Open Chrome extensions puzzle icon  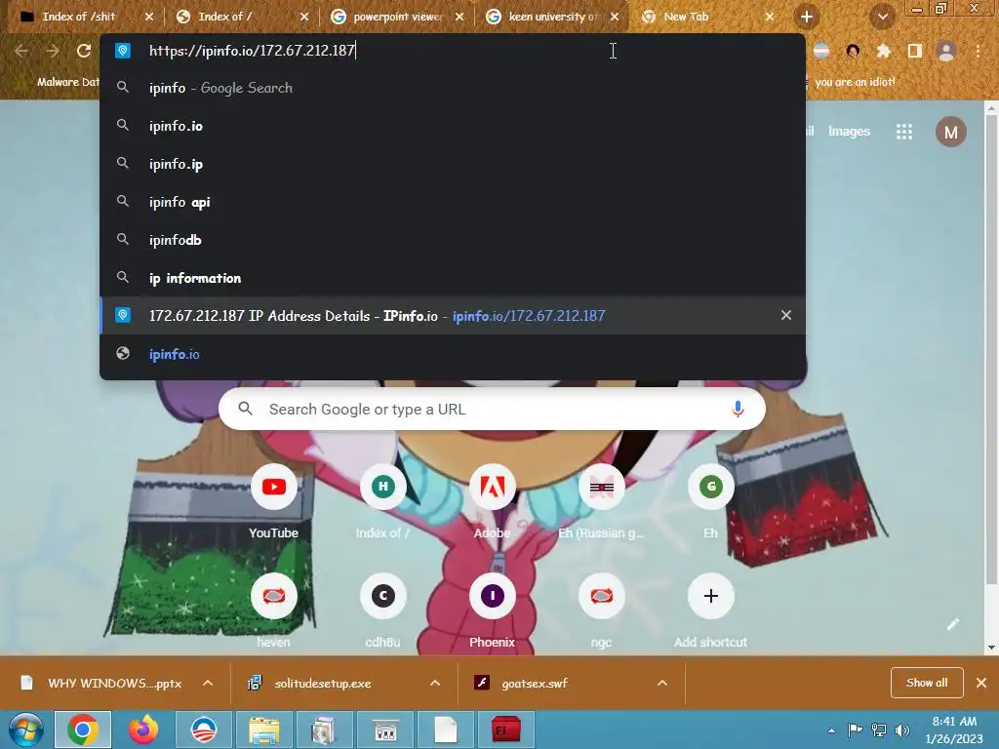tap(883, 51)
